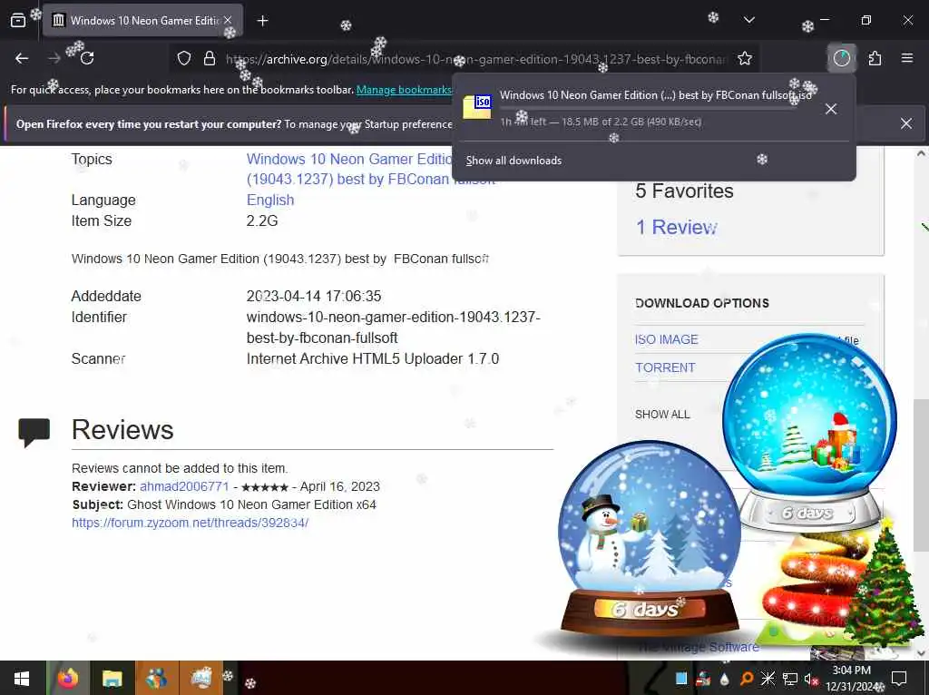
Task: Click Internet Archive HTML5 Uploader 1.7.0 text
Action: point(373,359)
